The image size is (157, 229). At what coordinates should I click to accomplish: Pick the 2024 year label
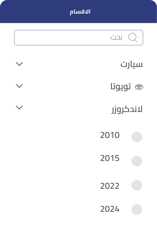110,209
